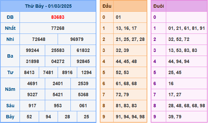Image resolution: width=208 pixels, height=123 pixels.
Task: Click the ĐB row label
Action: coord(10,17)
